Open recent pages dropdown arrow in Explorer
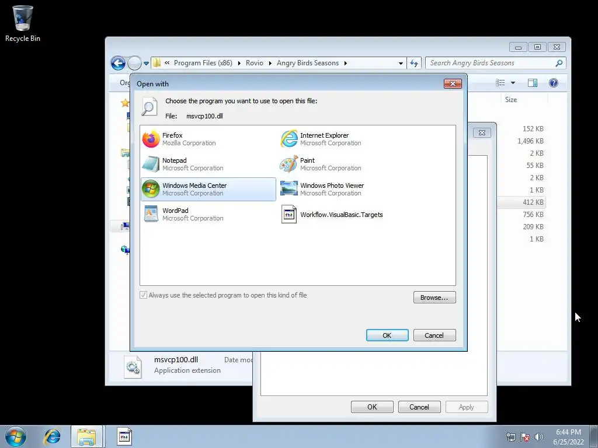Image resolution: width=598 pixels, height=448 pixels. point(146,64)
